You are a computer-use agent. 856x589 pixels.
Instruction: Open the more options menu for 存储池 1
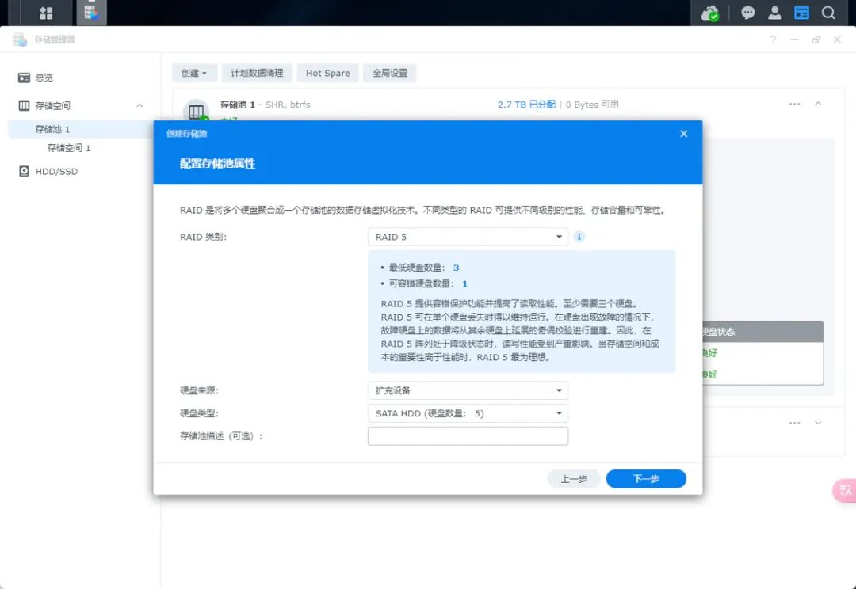coord(794,104)
